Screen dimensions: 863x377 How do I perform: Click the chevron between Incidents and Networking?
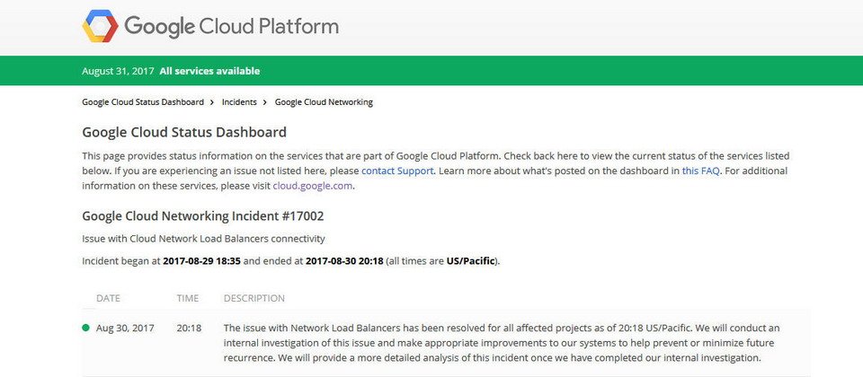[264, 102]
